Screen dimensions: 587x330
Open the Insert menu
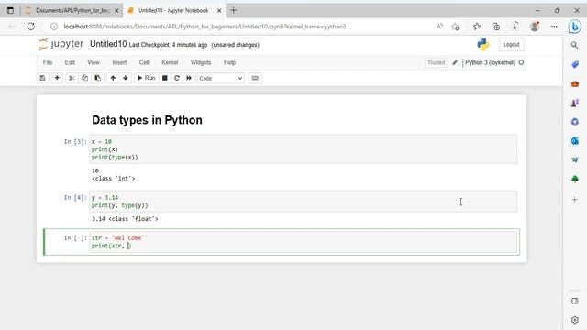click(119, 62)
